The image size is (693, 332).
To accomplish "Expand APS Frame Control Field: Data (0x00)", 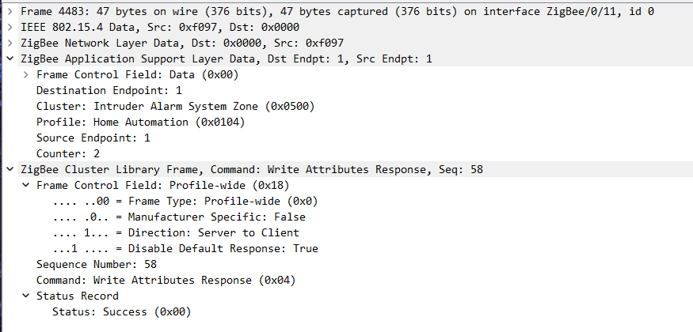I will point(26,74).
